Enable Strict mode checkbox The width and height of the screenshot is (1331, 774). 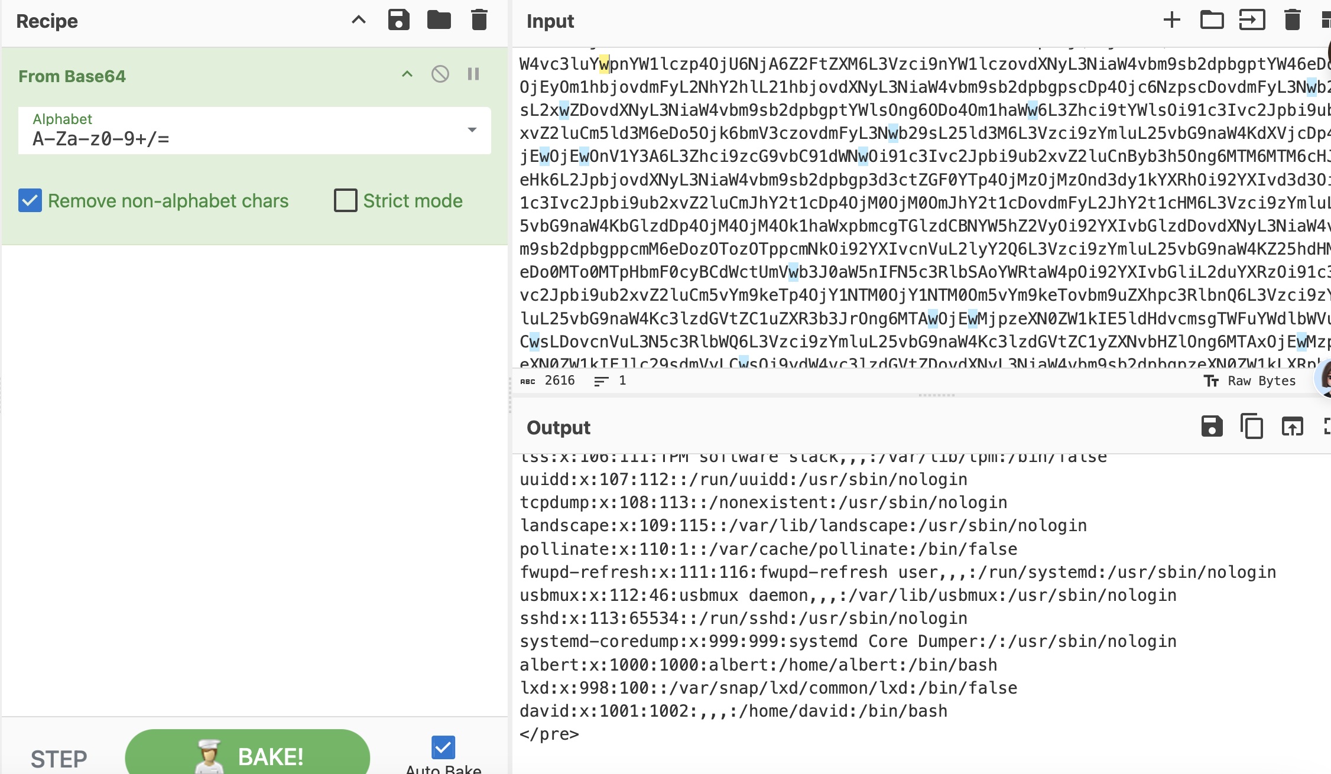click(345, 200)
